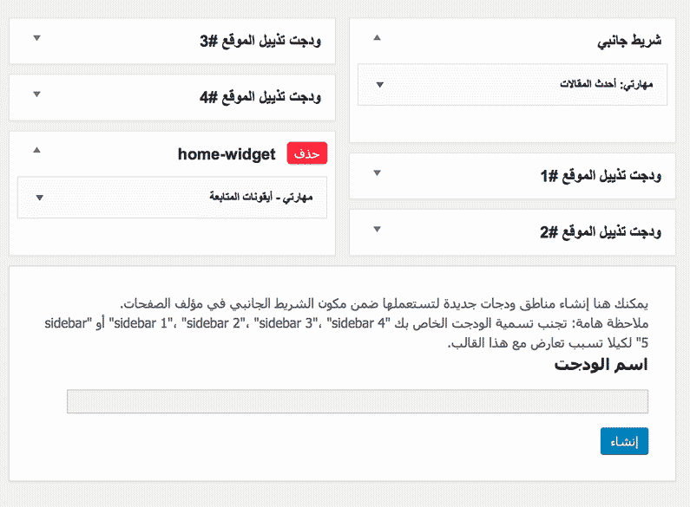Viewport: 690px width, 507px height.
Task: Expand ودجت تذييل الموقع #2 arrow
Action: click(x=376, y=230)
